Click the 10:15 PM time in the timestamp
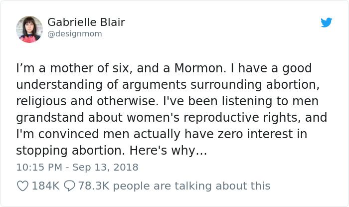 tap(37, 167)
